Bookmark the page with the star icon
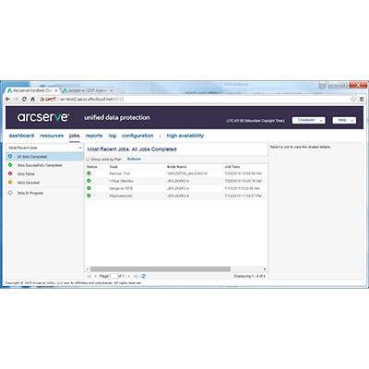 point(353,99)
